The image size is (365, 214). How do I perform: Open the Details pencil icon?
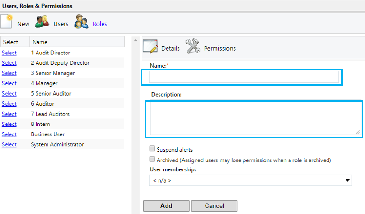(x=150, y=46)
